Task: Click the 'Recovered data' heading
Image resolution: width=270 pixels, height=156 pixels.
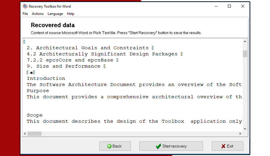Action: click(x=53, y=25)
